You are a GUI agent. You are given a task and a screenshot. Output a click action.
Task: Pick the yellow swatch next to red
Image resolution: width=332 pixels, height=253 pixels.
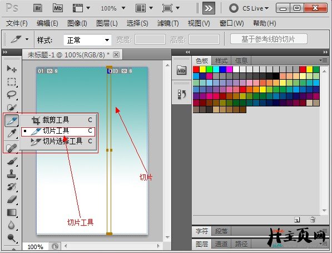[202, 70]
